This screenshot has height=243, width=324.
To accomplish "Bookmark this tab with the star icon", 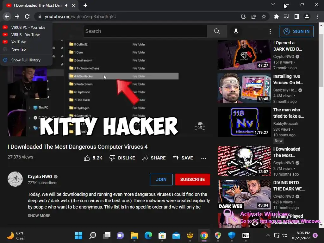I will pyautogui.click(x=264, y=16).
